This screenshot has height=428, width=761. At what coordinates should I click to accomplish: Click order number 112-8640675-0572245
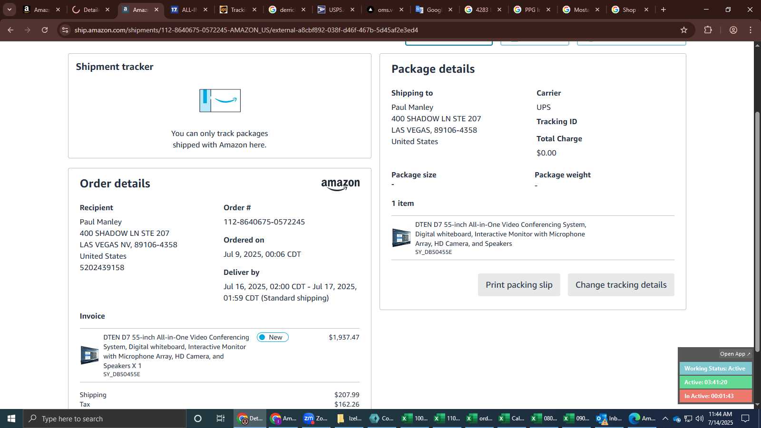click(x=264, y=222)
